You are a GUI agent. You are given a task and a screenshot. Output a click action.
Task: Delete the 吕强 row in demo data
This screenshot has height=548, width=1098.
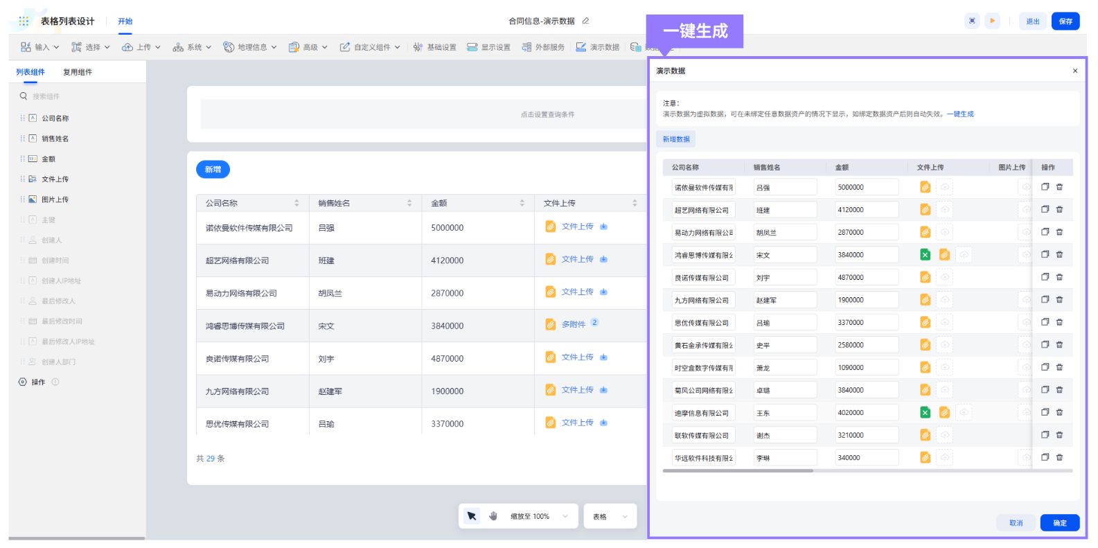(1059, 187)
